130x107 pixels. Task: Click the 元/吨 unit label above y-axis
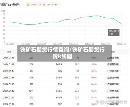click(x=3, y=11)
